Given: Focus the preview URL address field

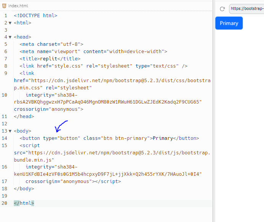Looking at the screenshot, I should [x=246, y=9].
